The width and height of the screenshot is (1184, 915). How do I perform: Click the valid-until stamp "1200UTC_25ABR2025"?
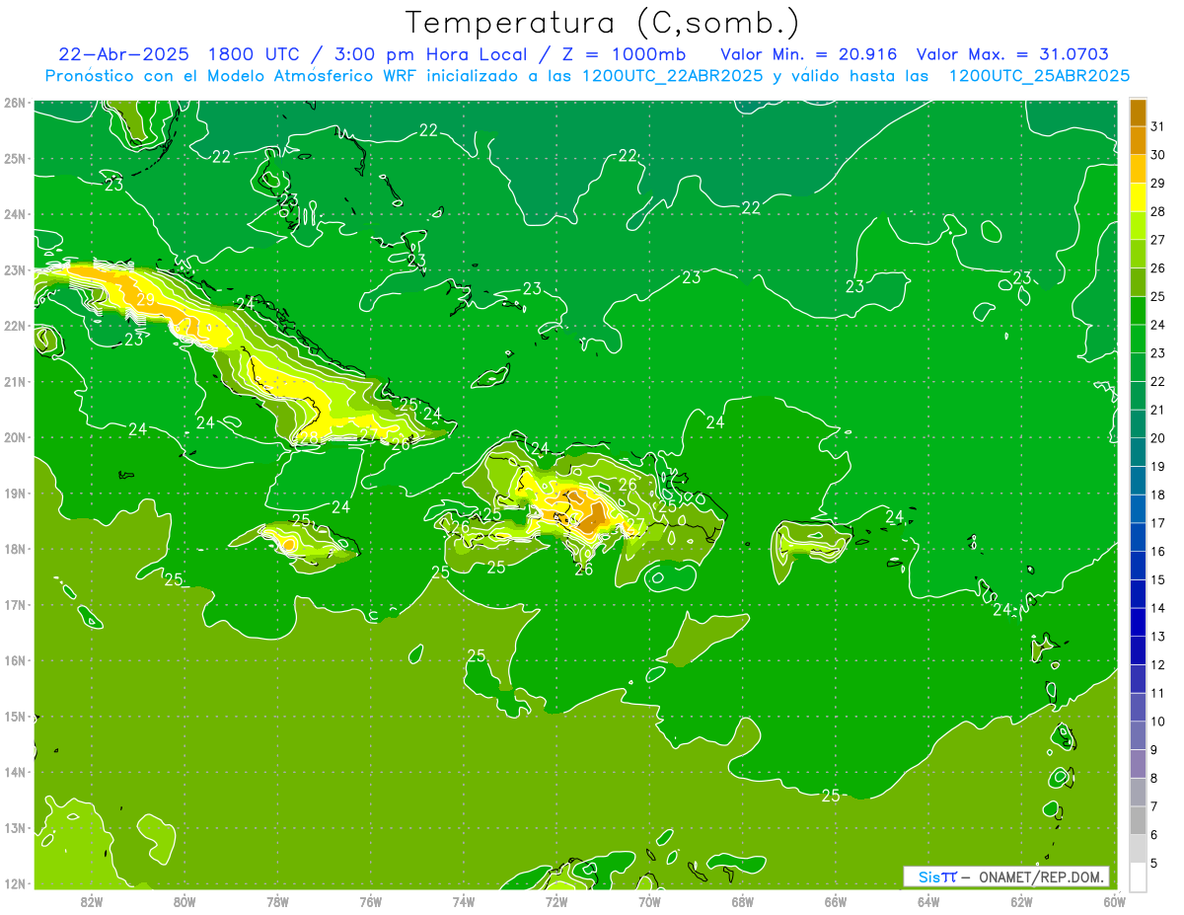pos(1039,76)
